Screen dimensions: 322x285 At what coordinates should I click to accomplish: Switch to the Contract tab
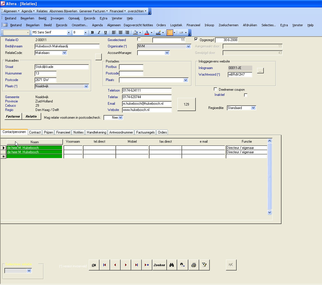click(35, 132)
